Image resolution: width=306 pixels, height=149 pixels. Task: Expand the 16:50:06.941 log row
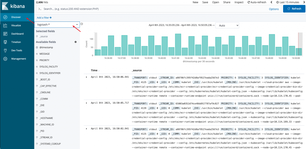click(87, 77)
